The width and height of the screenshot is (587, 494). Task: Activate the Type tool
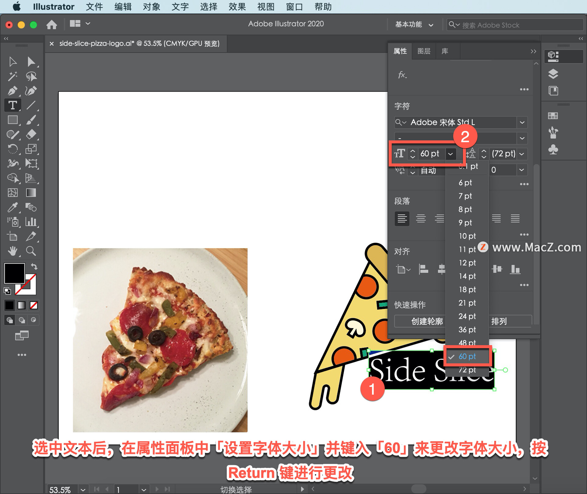point(13,105)
